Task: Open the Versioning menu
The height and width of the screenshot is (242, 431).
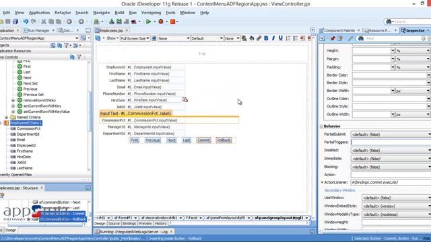Action: [x=151, y=13]
